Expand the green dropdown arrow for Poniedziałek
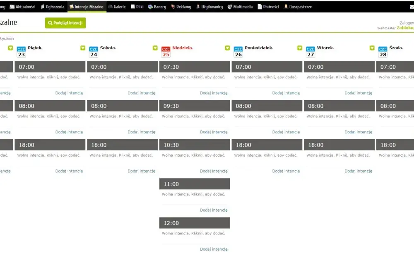Viewport: 414px width, 256px height. (x=300, y=48)
